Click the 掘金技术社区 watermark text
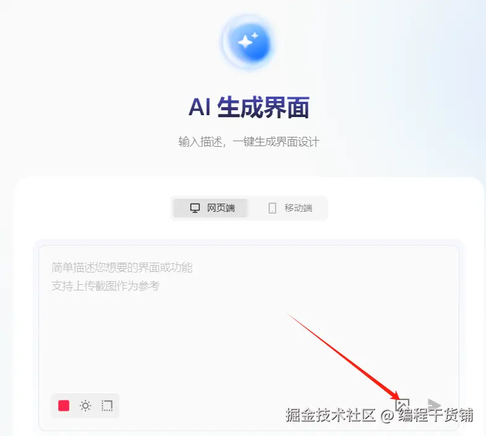Image resolution: width=486 pixels, height=436 pixels. 331,415
